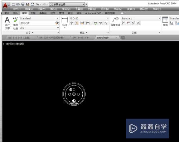This screenshot has height=142, width=179.
Task: Switch to the 输出 ribbon tab
Action: tap(70, 13)
